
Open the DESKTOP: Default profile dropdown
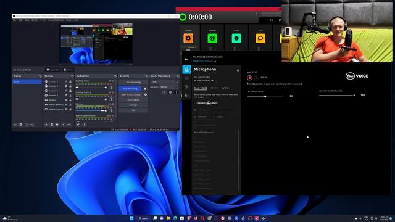204,61
